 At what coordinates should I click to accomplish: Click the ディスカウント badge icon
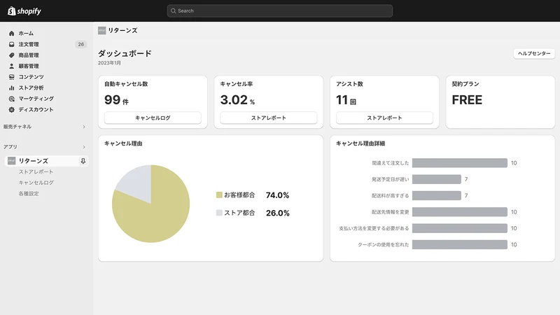click(11, 110)
